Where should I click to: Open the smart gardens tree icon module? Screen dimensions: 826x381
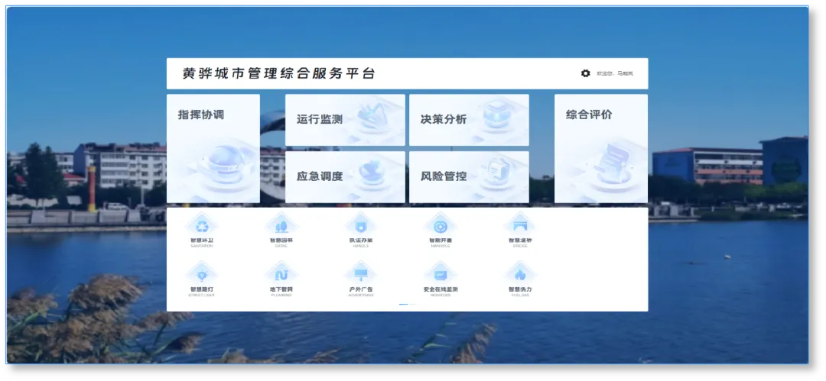281,226
